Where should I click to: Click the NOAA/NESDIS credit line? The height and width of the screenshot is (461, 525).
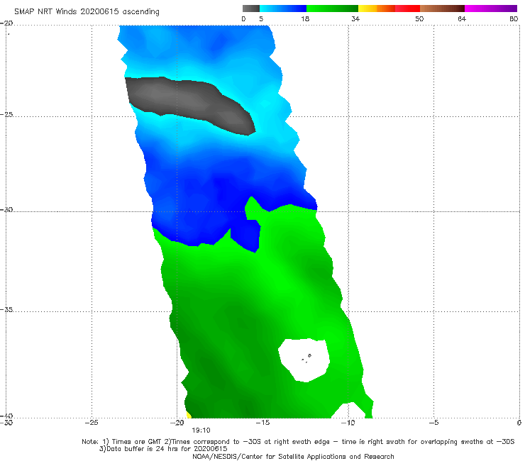coord(293,457)
